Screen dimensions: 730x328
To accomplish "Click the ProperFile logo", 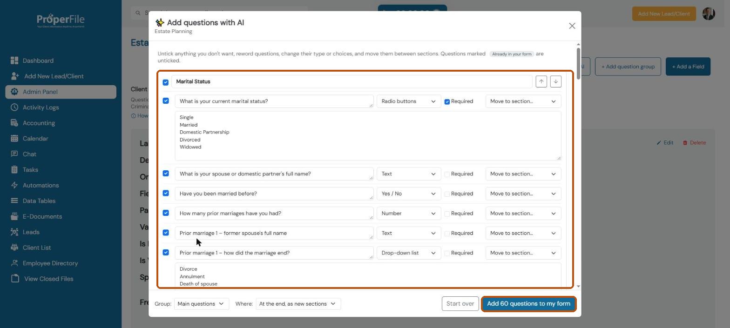I will coord(61,21).
